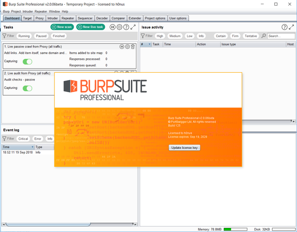This screenshot has width=297, height=232.
Task: Delete the Live passive crawl task
Action: click(133, 46)
